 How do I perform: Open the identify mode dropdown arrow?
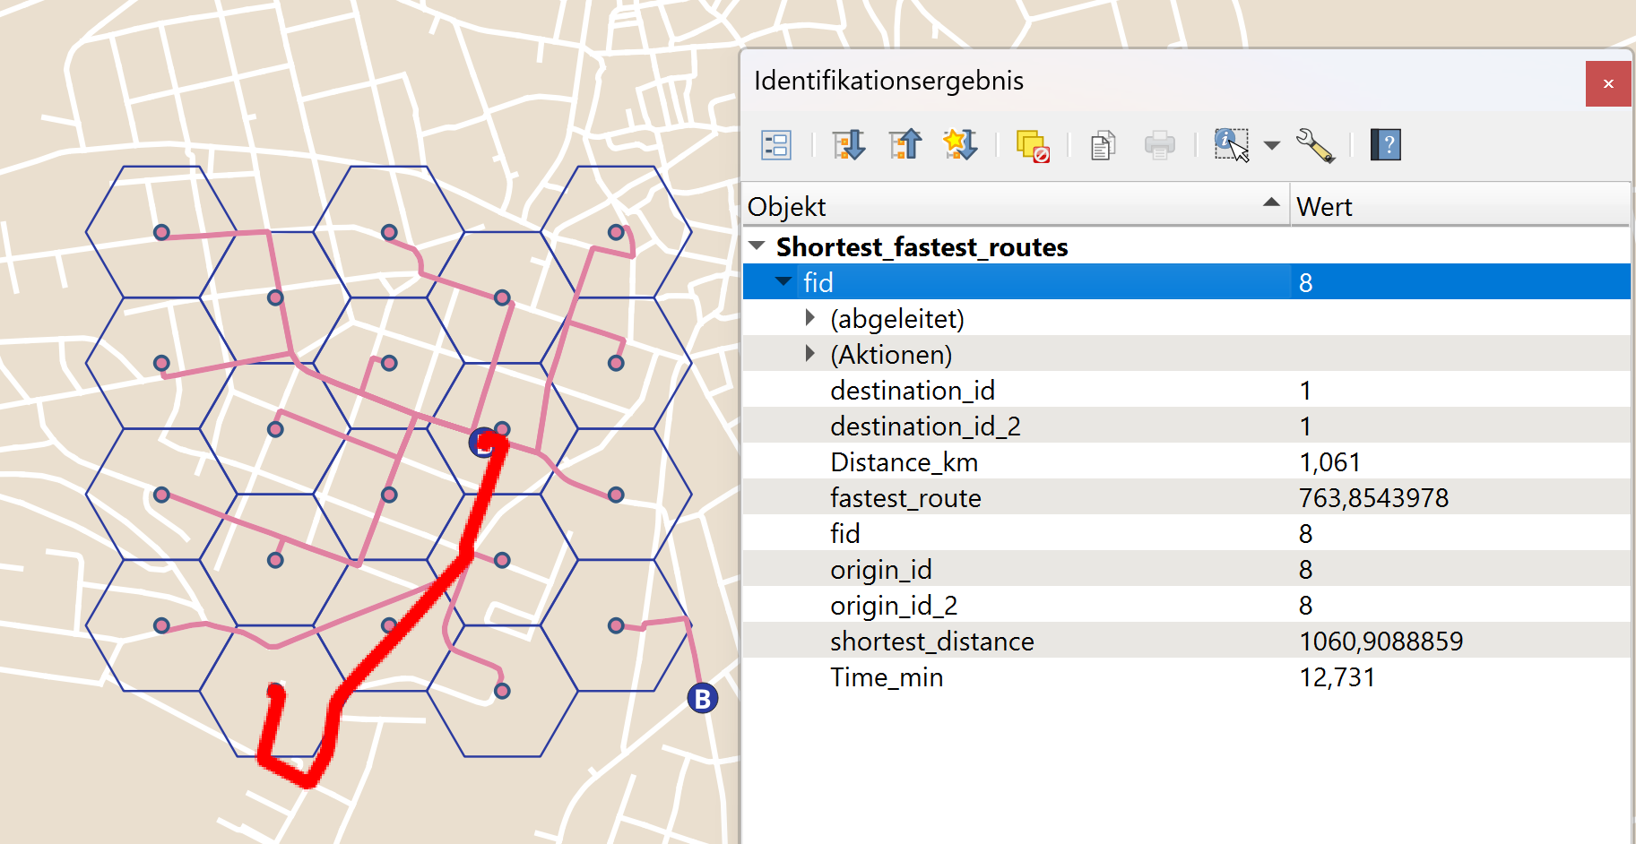click(x=1271, y=145)
